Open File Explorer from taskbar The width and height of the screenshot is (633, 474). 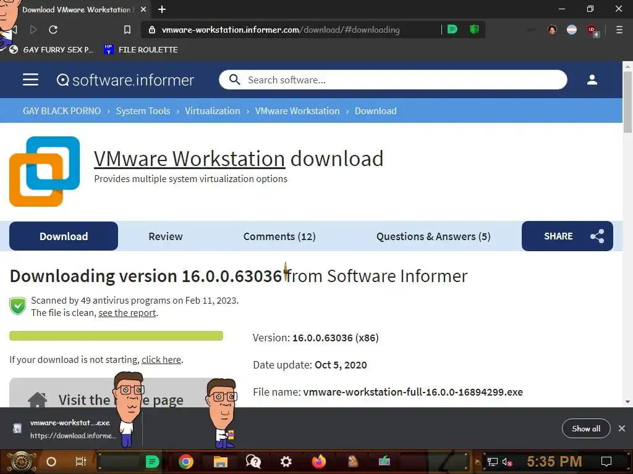point(221,462)
